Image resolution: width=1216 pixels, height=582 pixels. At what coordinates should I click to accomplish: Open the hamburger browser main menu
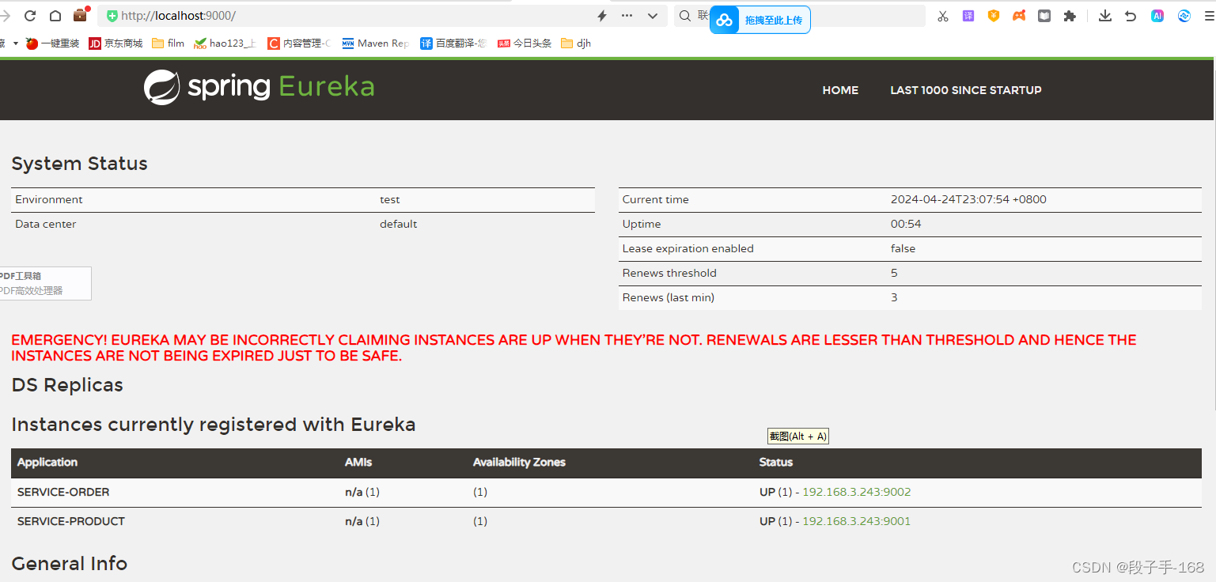point(1210,16)
